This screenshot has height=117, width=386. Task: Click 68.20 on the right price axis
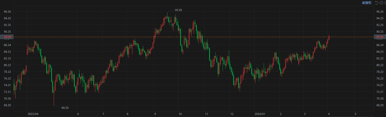pyautogui.click(x=380, y=105)
